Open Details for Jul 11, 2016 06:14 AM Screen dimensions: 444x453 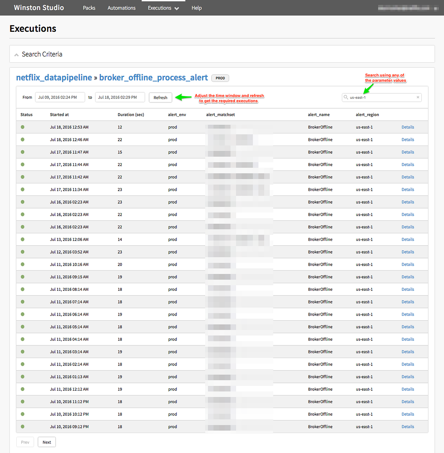click(408, 314)
